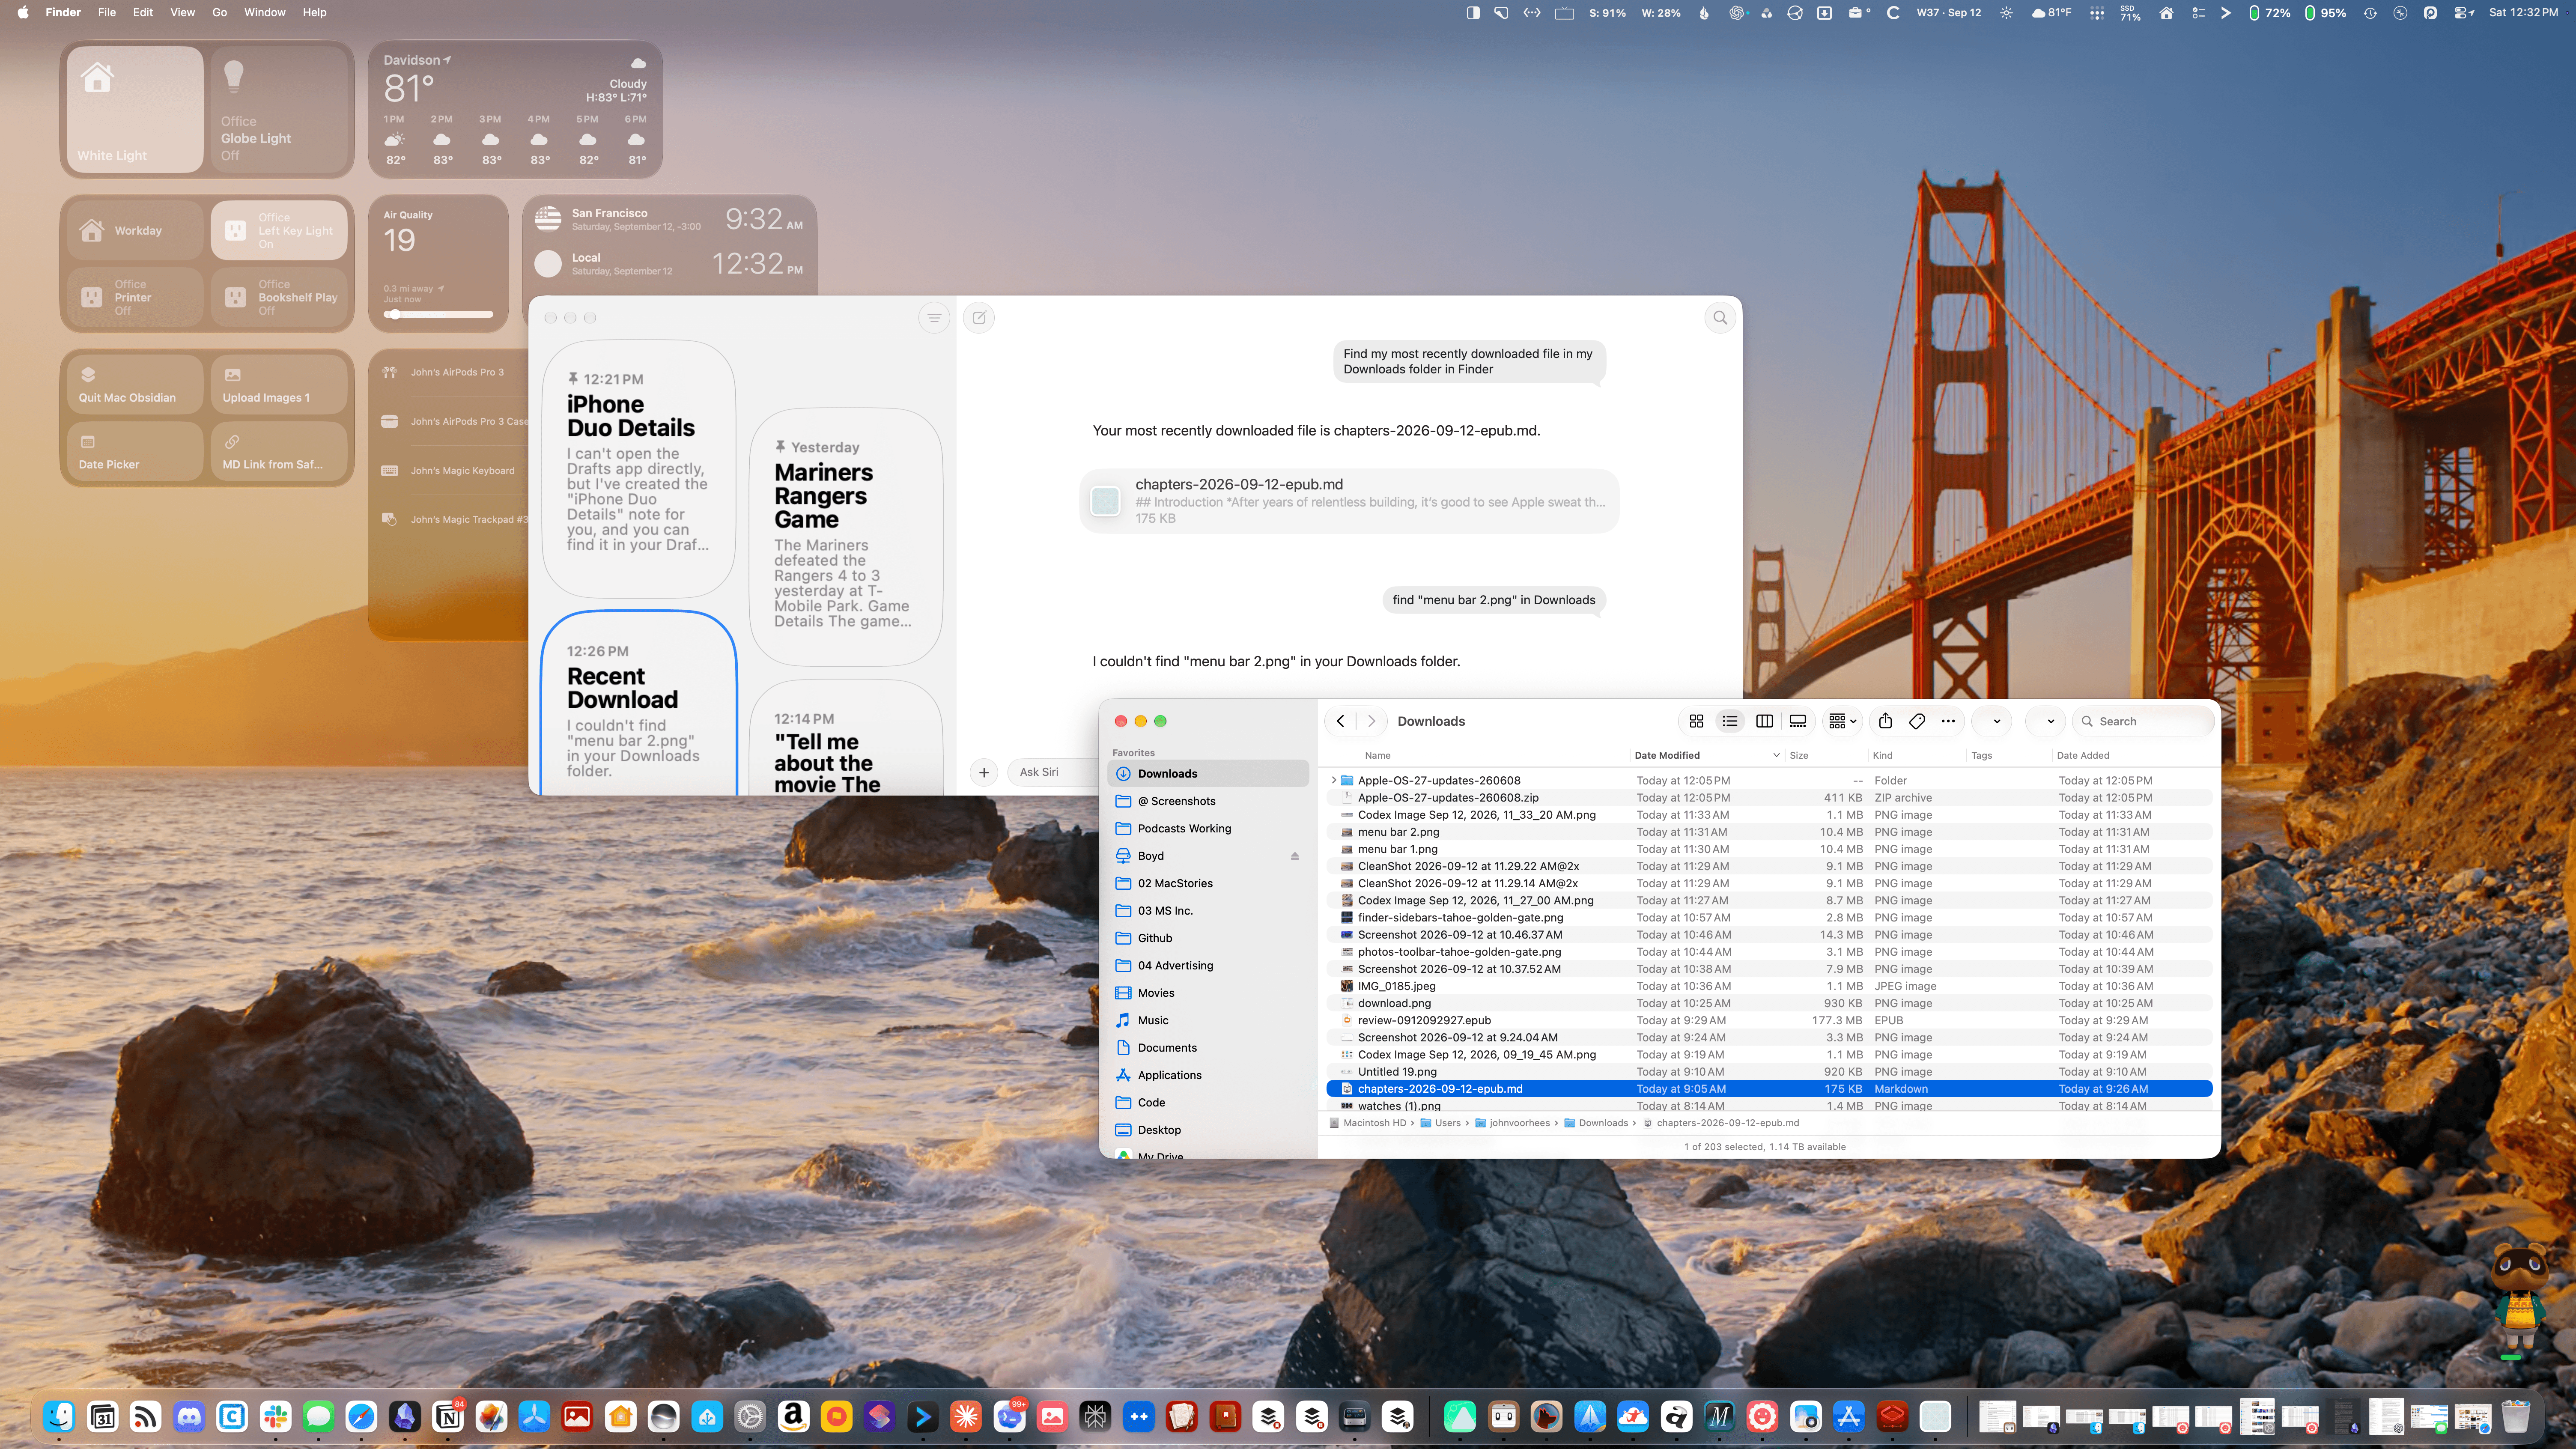
Task: Click the search magnifier in the Siri window
Action: click(1720, 318)
